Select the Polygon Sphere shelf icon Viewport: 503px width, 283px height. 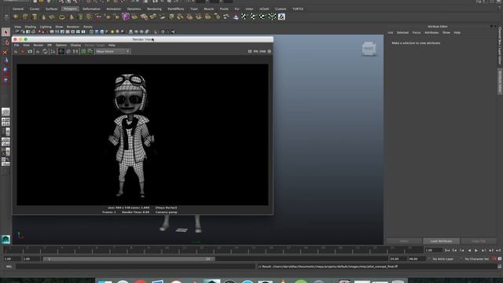(16, 17)
